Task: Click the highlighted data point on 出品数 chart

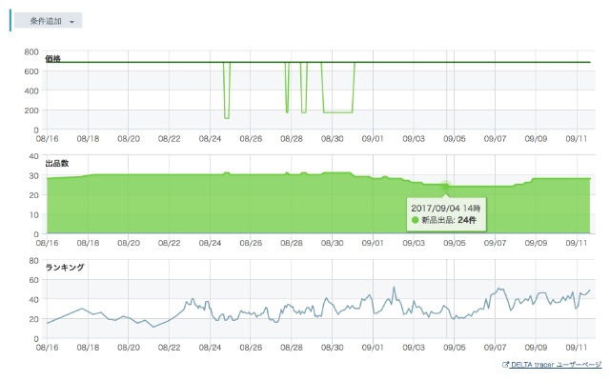Action: (x=447, y=186)
